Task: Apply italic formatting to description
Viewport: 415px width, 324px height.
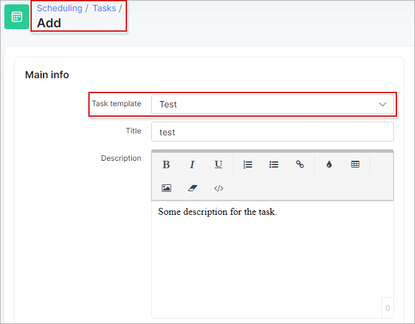Action: tap(192, 164)
